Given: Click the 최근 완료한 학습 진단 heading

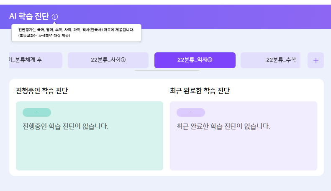Looking at the screenshot, I should pyautogui.click(x=200, y=90).
